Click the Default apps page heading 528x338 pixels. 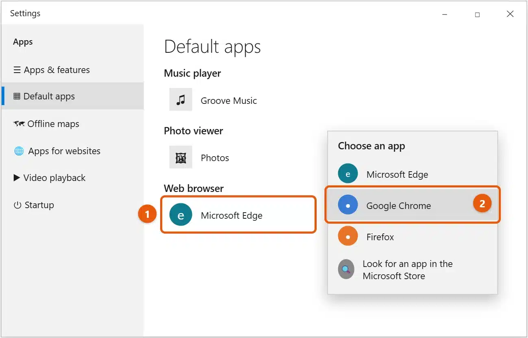pos(212,47)
